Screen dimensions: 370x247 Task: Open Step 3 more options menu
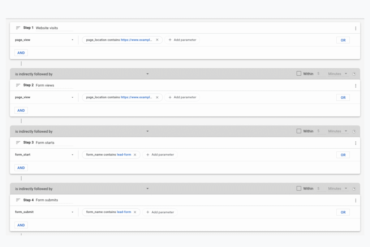pos(356,143)
